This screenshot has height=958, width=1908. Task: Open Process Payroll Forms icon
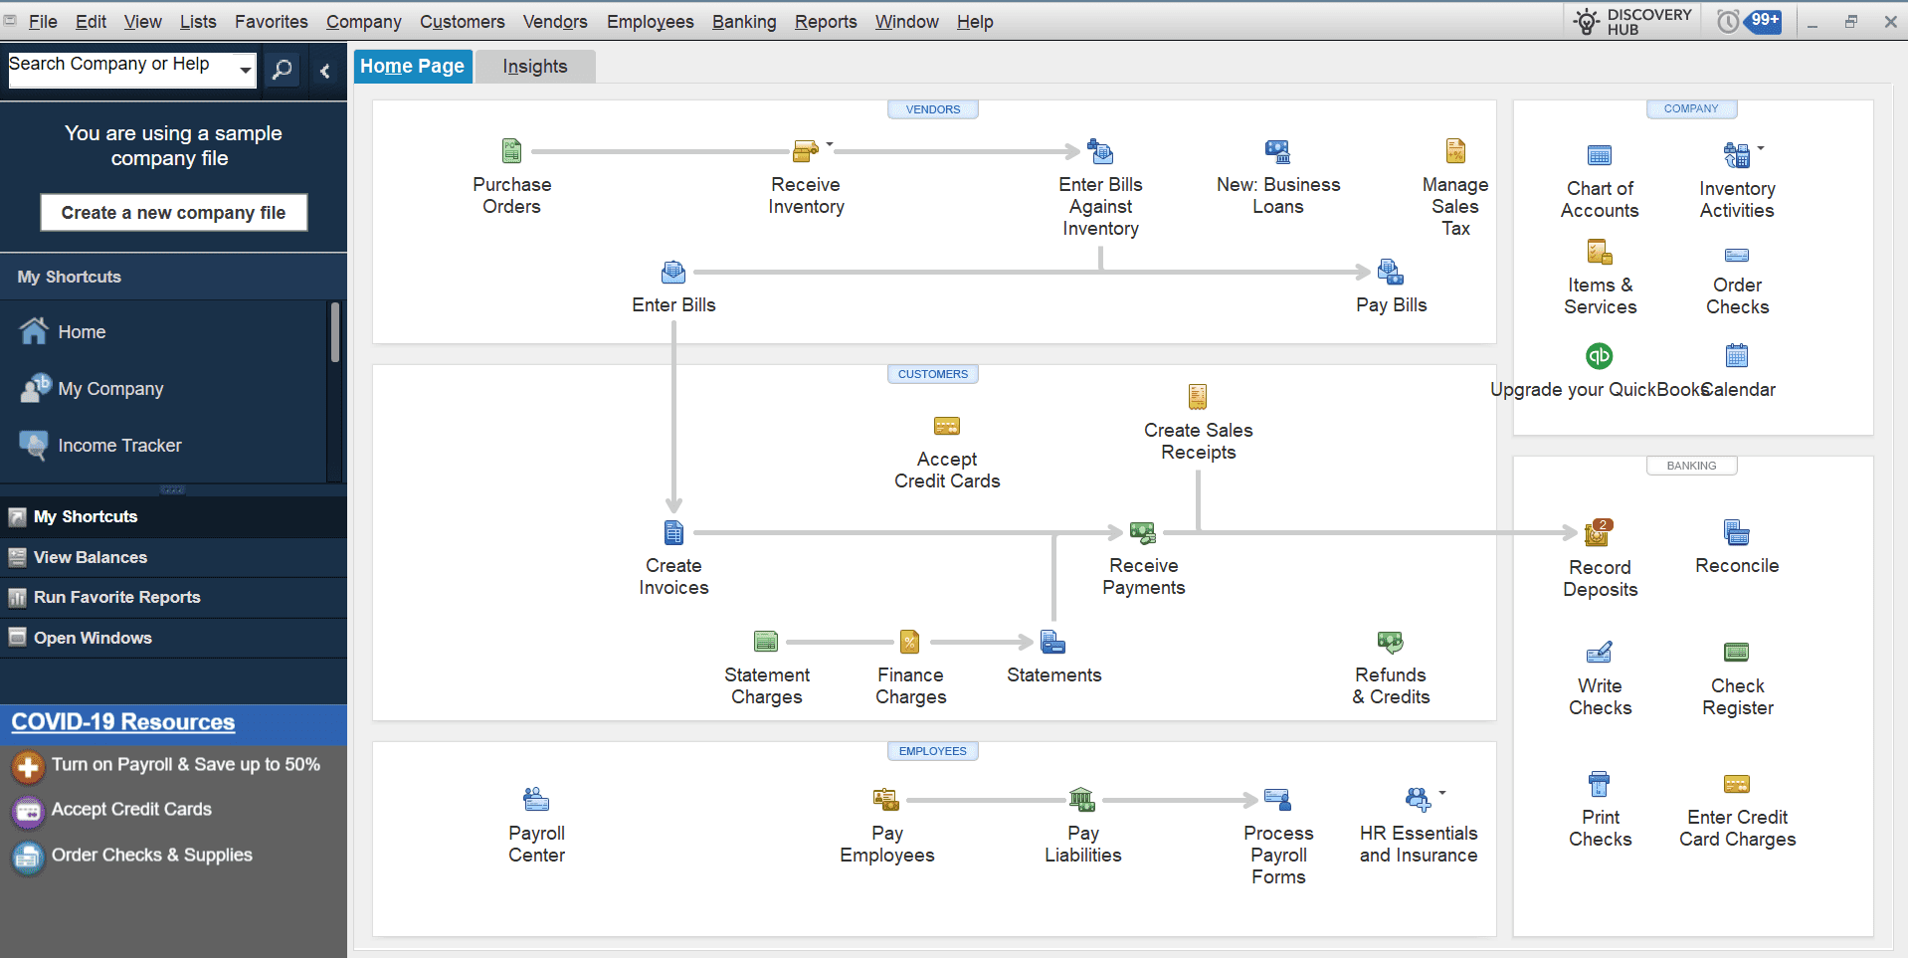tap(1278, 800)
